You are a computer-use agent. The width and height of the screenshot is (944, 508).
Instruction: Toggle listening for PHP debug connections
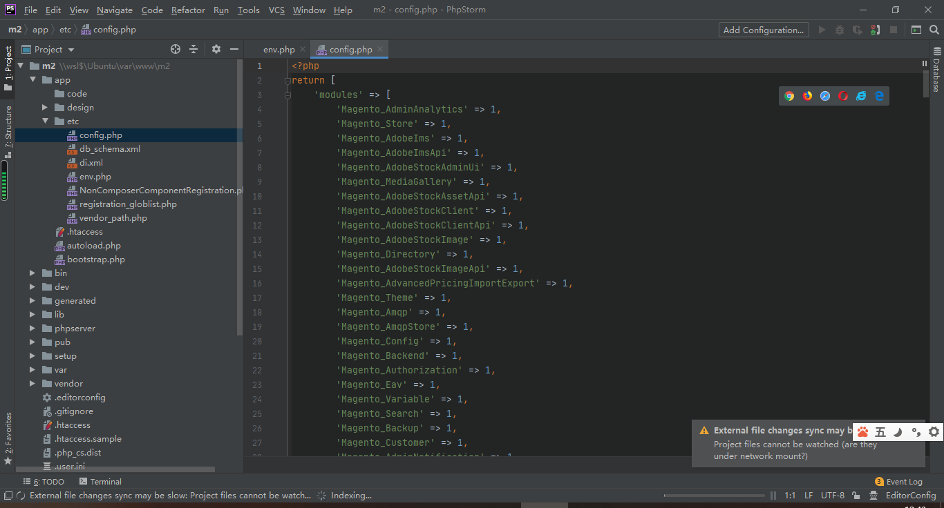coord(874,30)
